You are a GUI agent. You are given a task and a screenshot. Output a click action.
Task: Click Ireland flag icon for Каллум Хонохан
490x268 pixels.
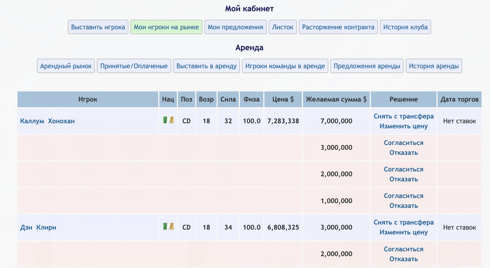(x=168, y=120)
